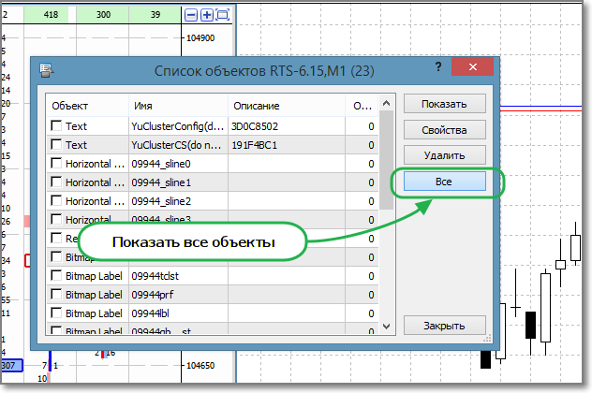Open the help question mark in title bar
592x393 pixels.
438,66
